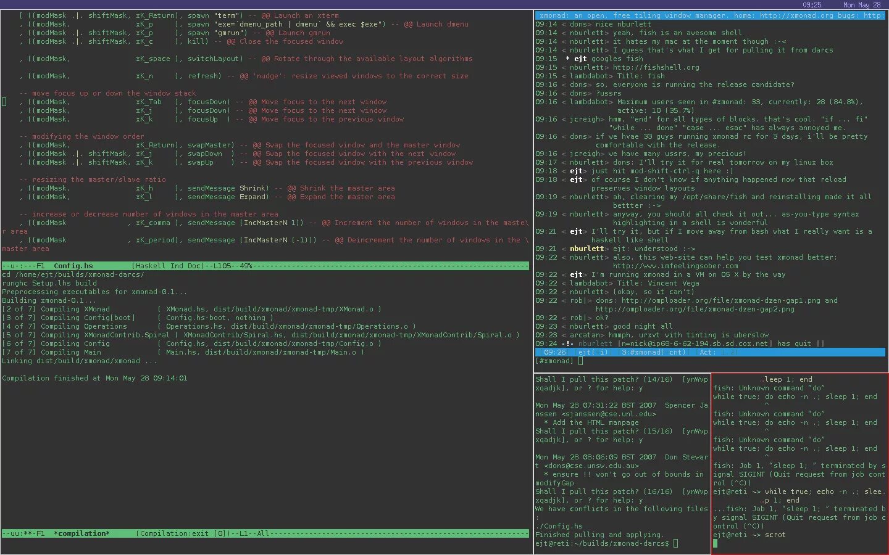The height and width of the screenshot is (555, 889).
Task: Click the [4 of 7] Compiling Operations line
Action: (209, 326)
